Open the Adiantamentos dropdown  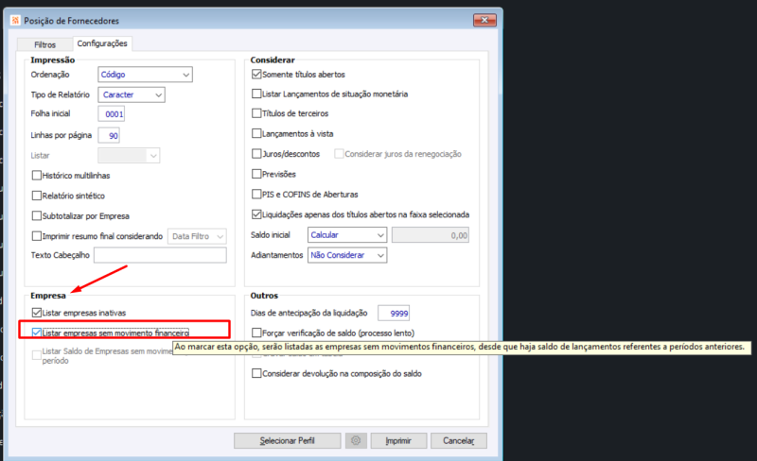[347, 255]
